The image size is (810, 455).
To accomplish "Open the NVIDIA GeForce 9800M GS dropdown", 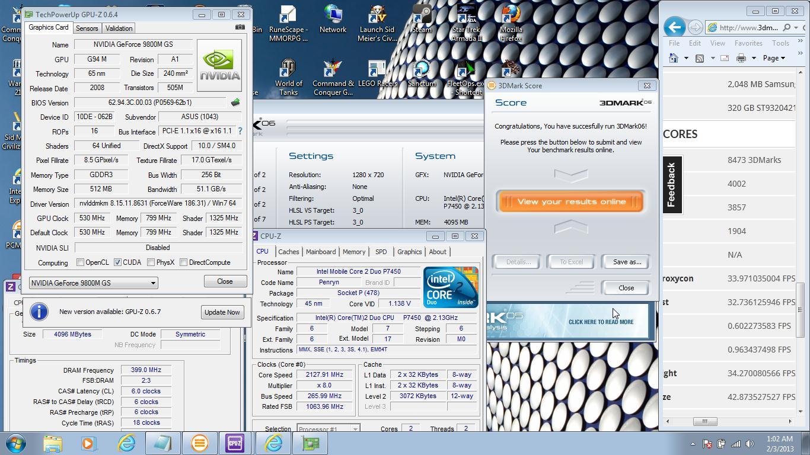I will coord(93,283).
